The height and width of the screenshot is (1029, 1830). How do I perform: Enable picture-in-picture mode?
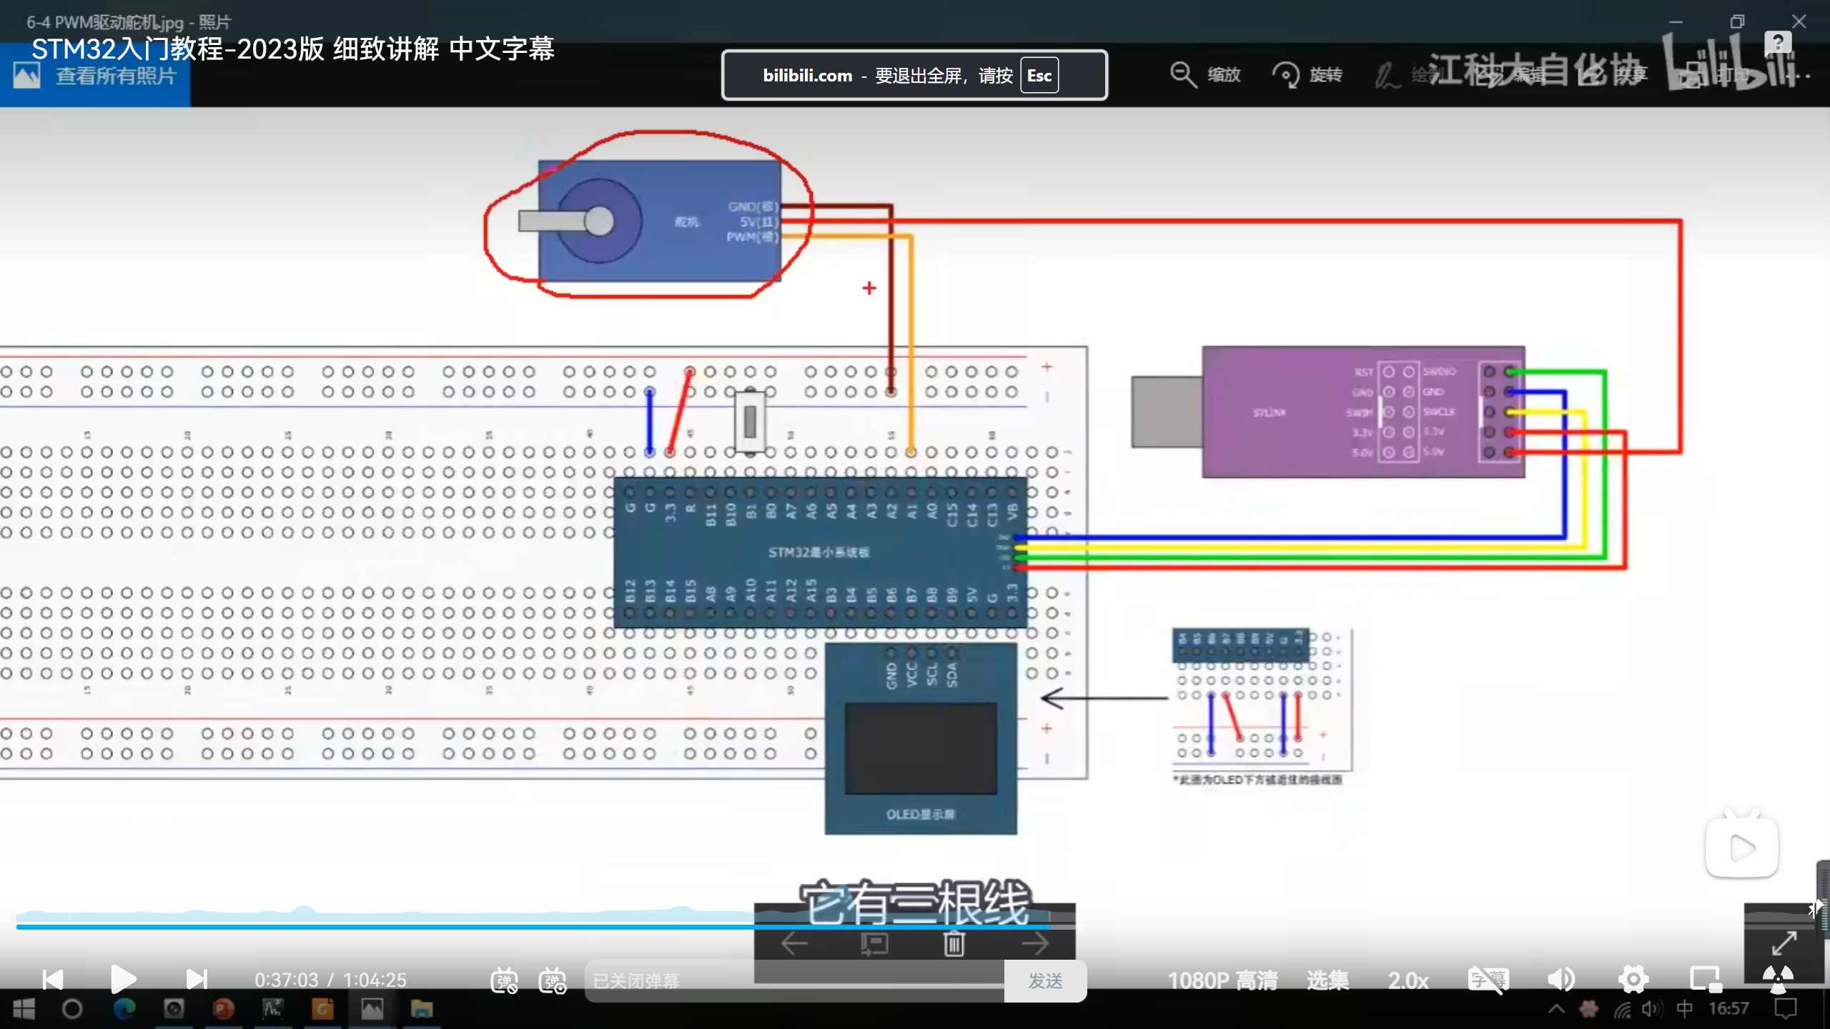coord(1705,979)
